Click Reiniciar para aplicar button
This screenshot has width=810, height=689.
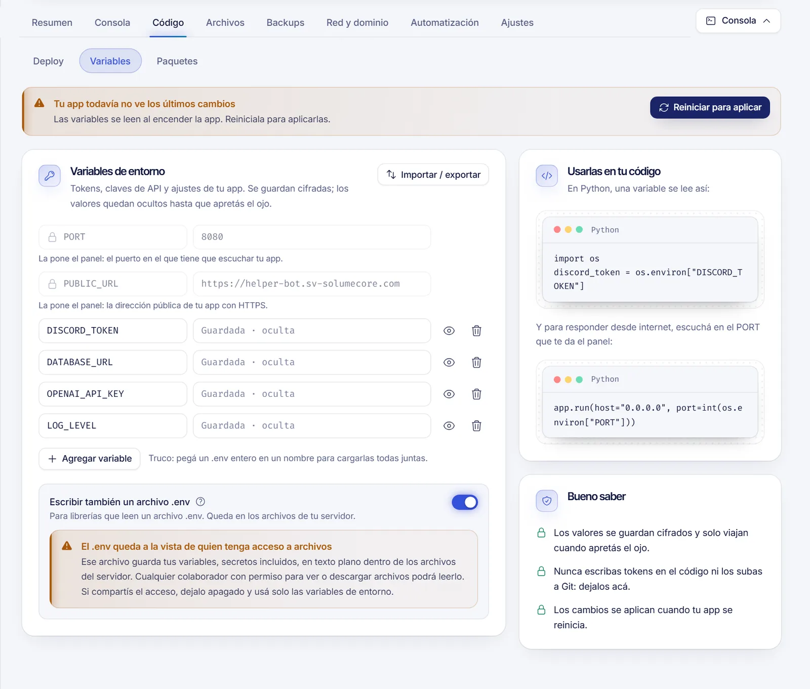click(710, 107)
